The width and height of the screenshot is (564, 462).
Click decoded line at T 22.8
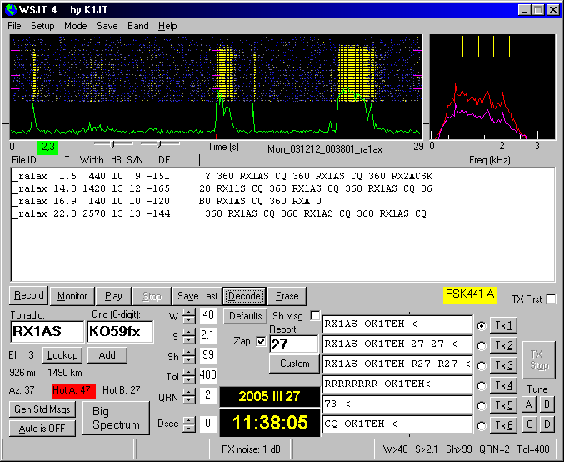219,213
